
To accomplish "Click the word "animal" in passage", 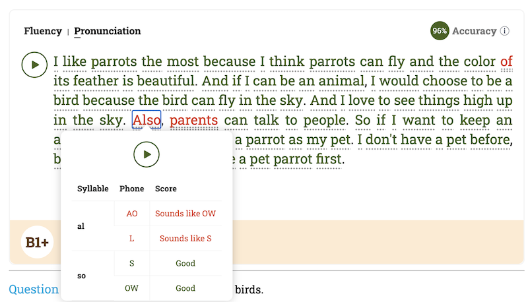I will coord(338,82).
